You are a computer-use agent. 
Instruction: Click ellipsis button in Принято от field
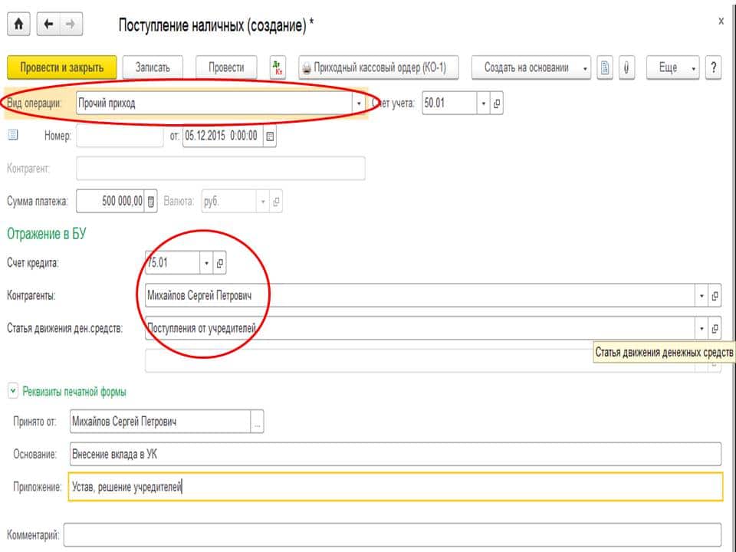pos(258,422)
